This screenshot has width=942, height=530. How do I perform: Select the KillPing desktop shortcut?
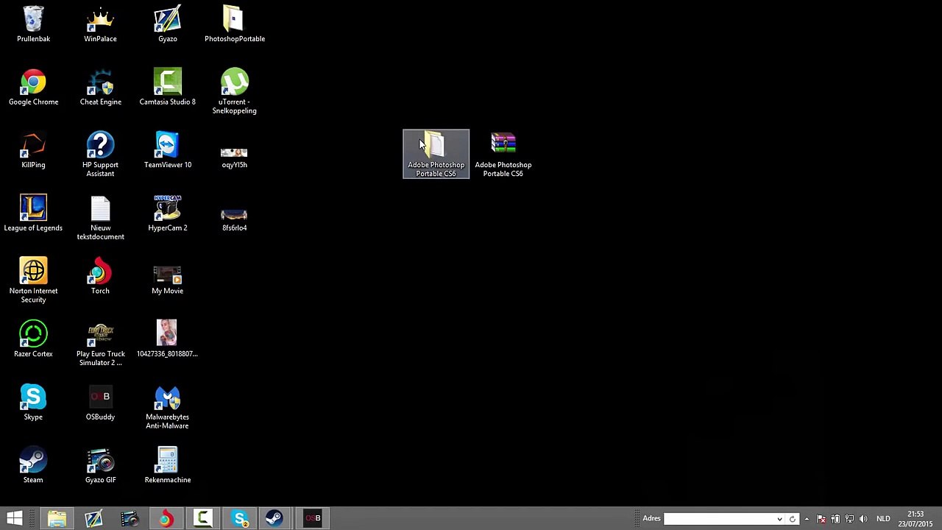click(33, 150)
